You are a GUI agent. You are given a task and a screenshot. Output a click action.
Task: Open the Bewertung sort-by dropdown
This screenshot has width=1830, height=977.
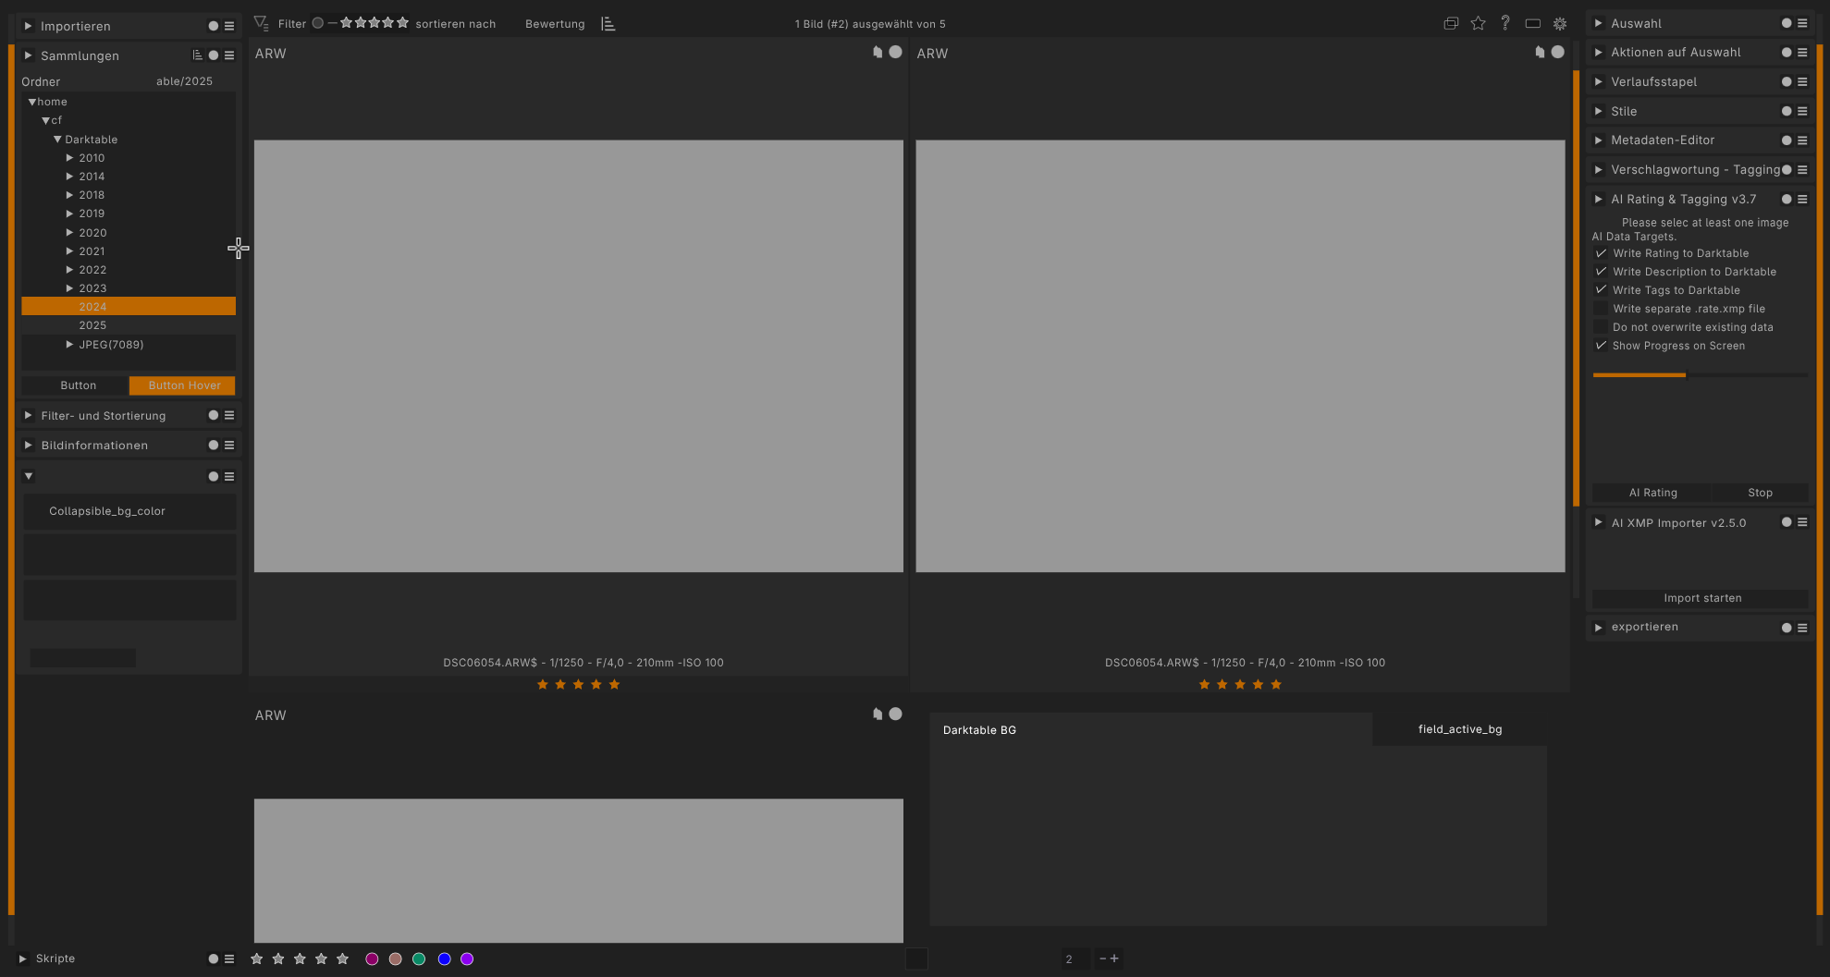pyautogui.click(x=555, y=24)
